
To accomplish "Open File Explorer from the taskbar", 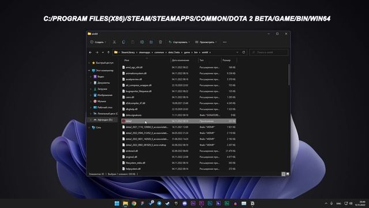I will point(126,203).
